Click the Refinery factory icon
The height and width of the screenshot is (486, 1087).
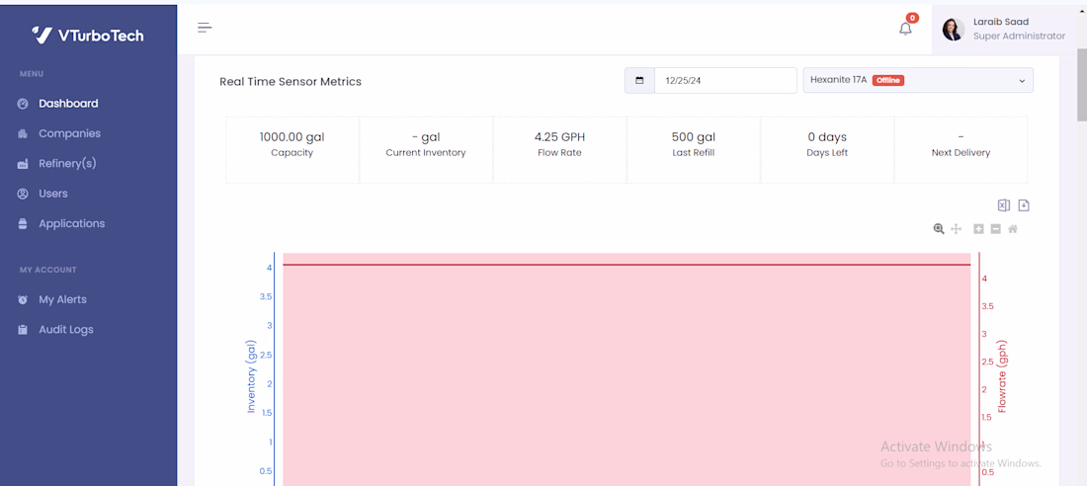pyautogui.click(x=23, y=164)
